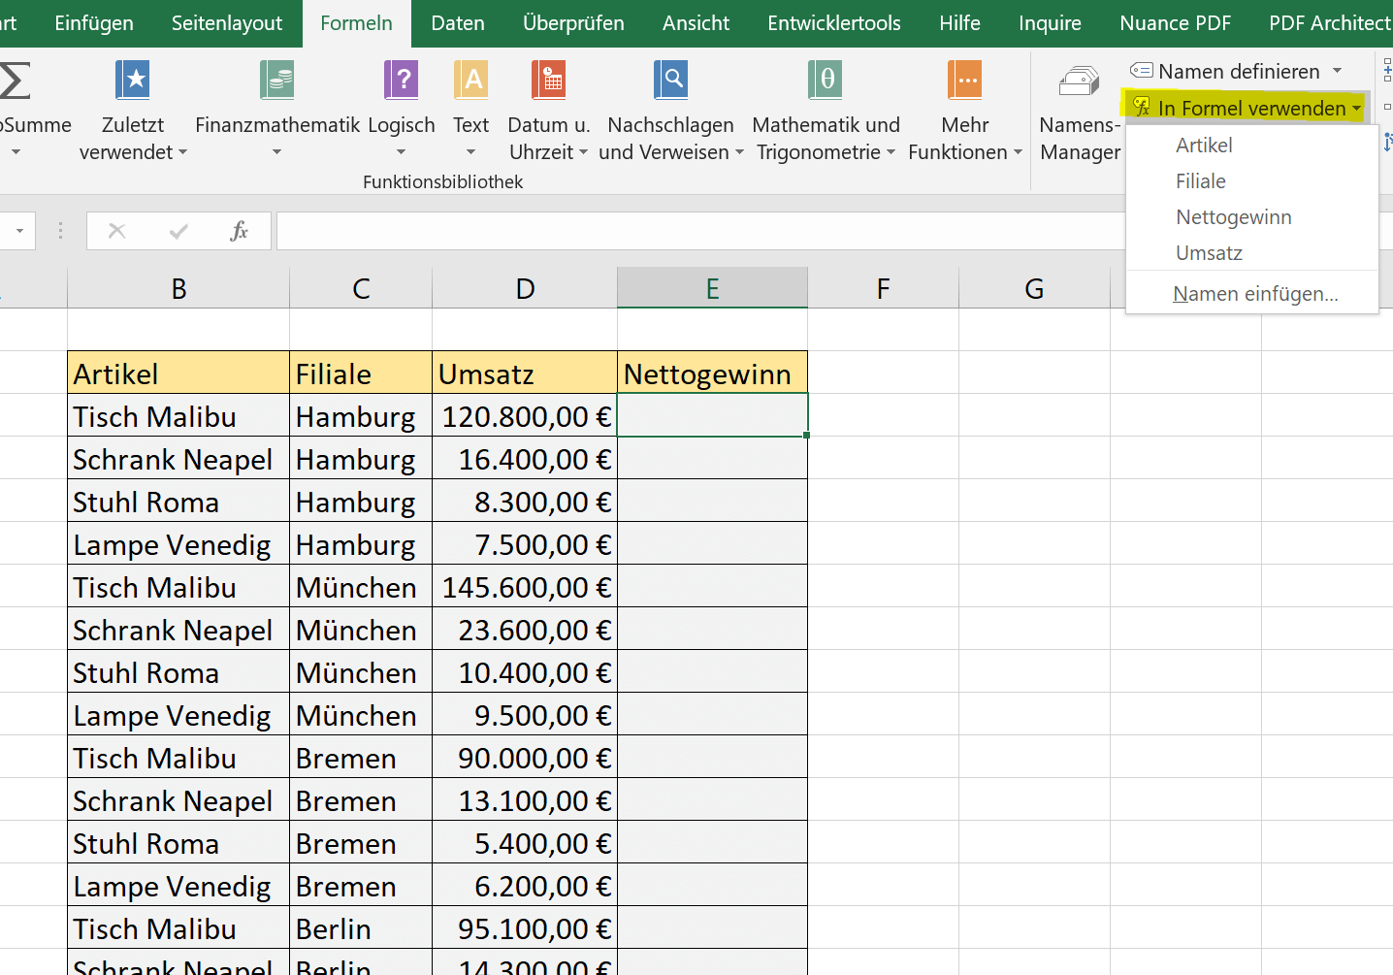Screen dimensions: 1393x975
Task: Expand Text functions dropdown arrow
Action: pyautogui.click(x=470, y=152)
